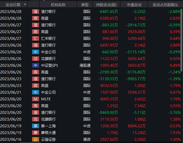Select the 港股通 type cell

[85, 65]
